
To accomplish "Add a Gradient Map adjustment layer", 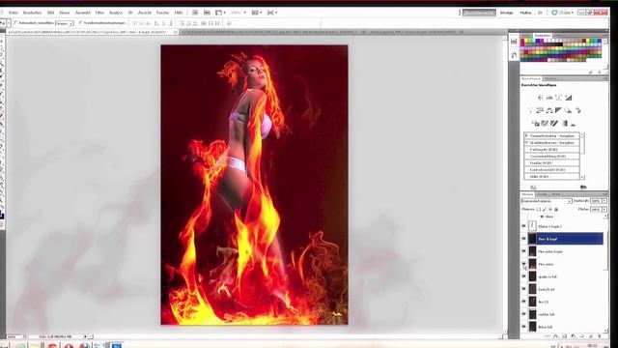I will coord(564,124).
